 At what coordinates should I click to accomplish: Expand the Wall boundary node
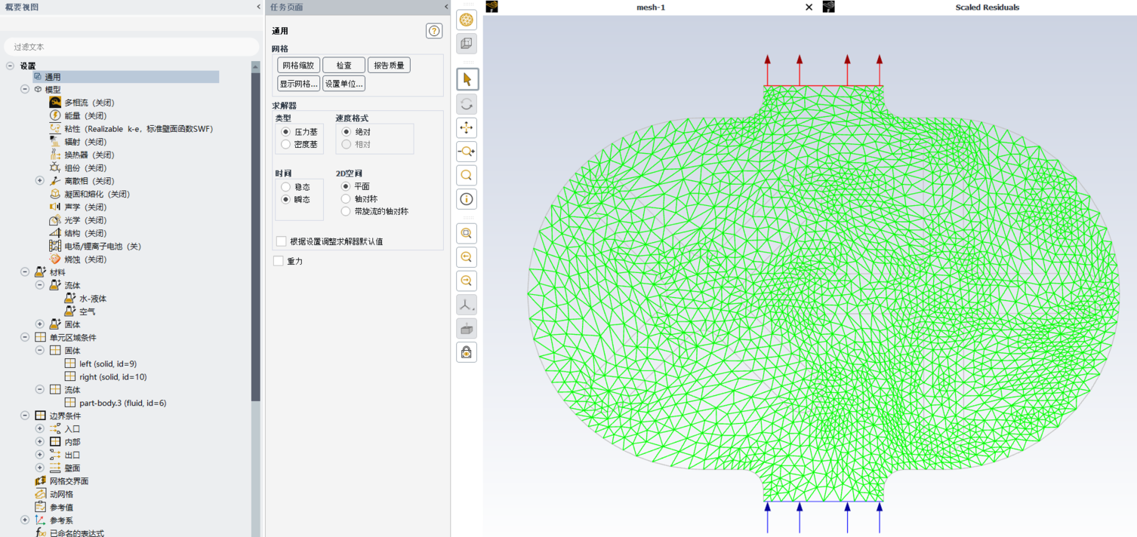click(x=40, y=468)
